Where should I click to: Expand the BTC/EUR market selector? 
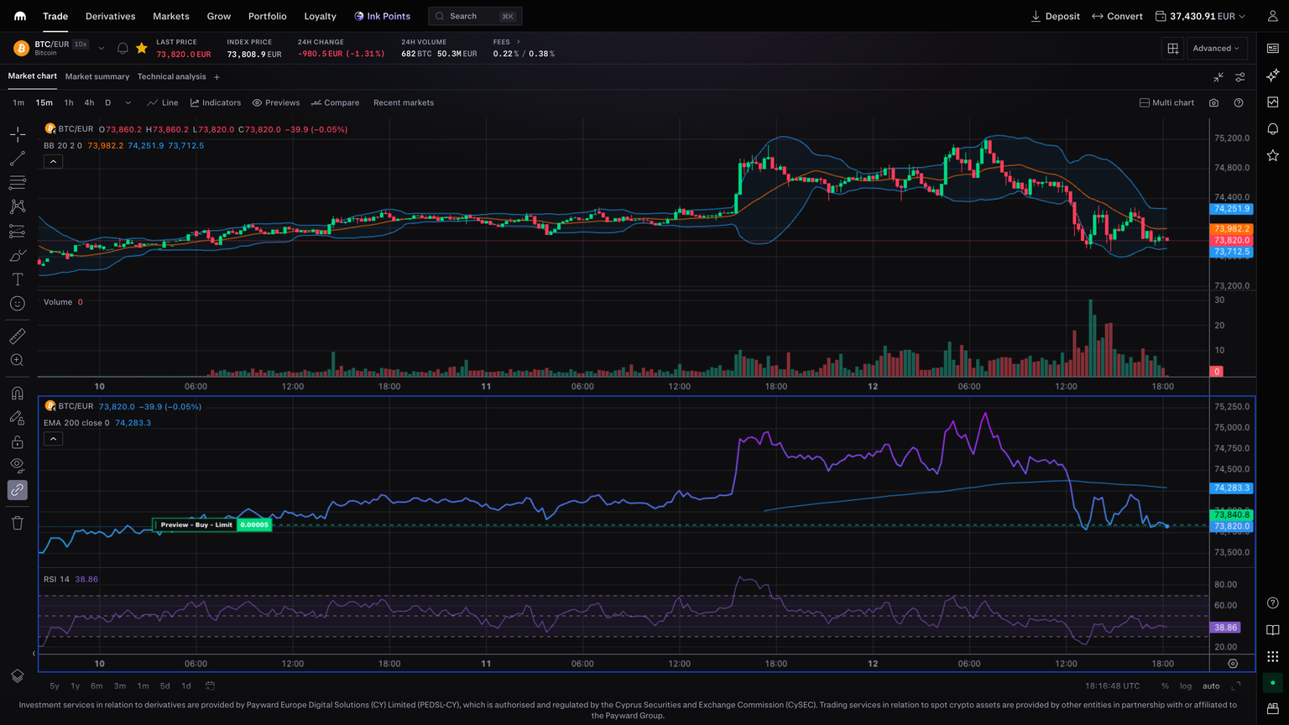point(102,49)
